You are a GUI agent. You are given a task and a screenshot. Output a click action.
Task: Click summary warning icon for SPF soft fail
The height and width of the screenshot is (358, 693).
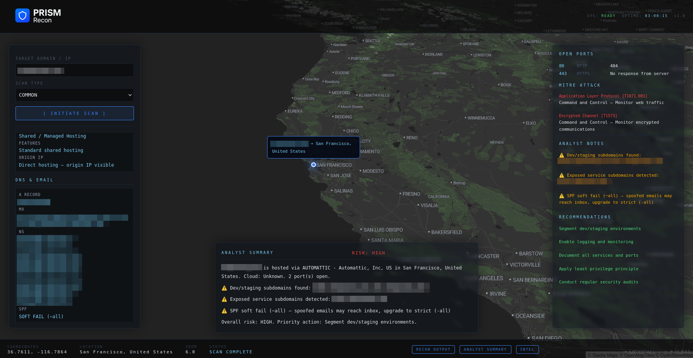[224, 311]
